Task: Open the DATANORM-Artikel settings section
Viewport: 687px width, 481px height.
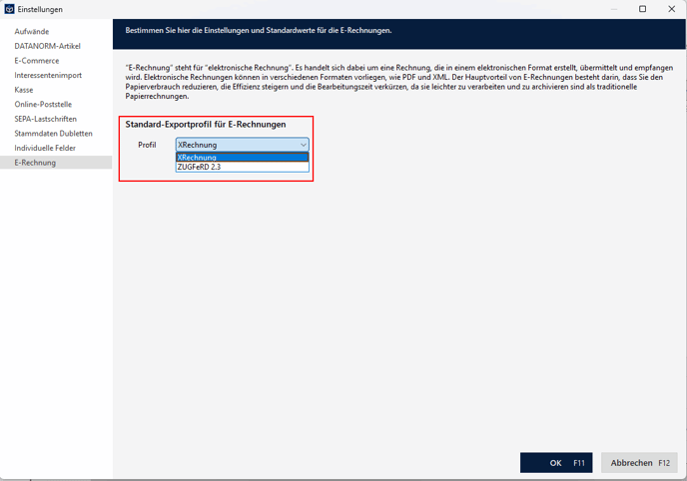Action: coord(47,46)
